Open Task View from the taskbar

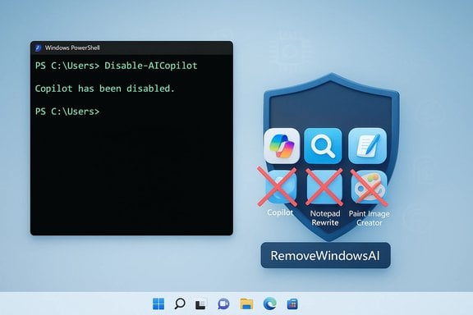tap(201, 304)
